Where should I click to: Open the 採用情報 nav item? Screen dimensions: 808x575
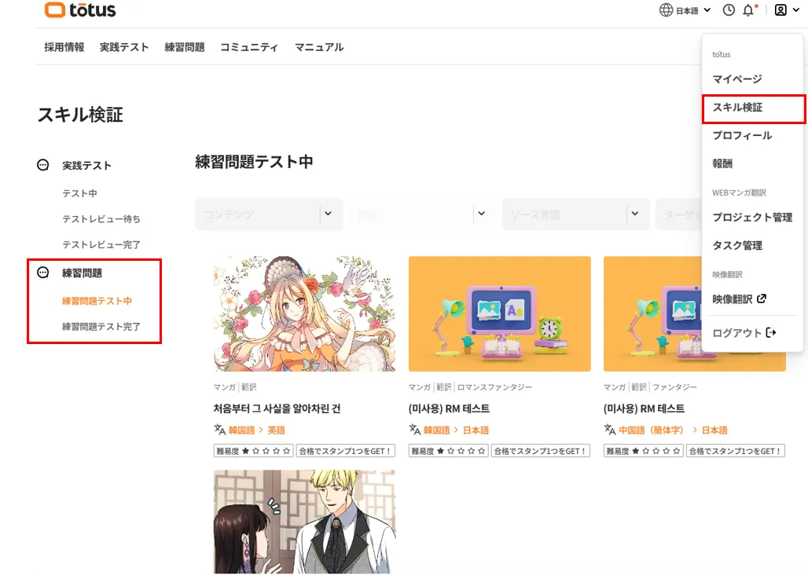[64, 47]
